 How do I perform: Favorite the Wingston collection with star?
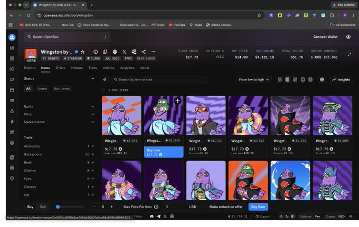click(83, 52)
